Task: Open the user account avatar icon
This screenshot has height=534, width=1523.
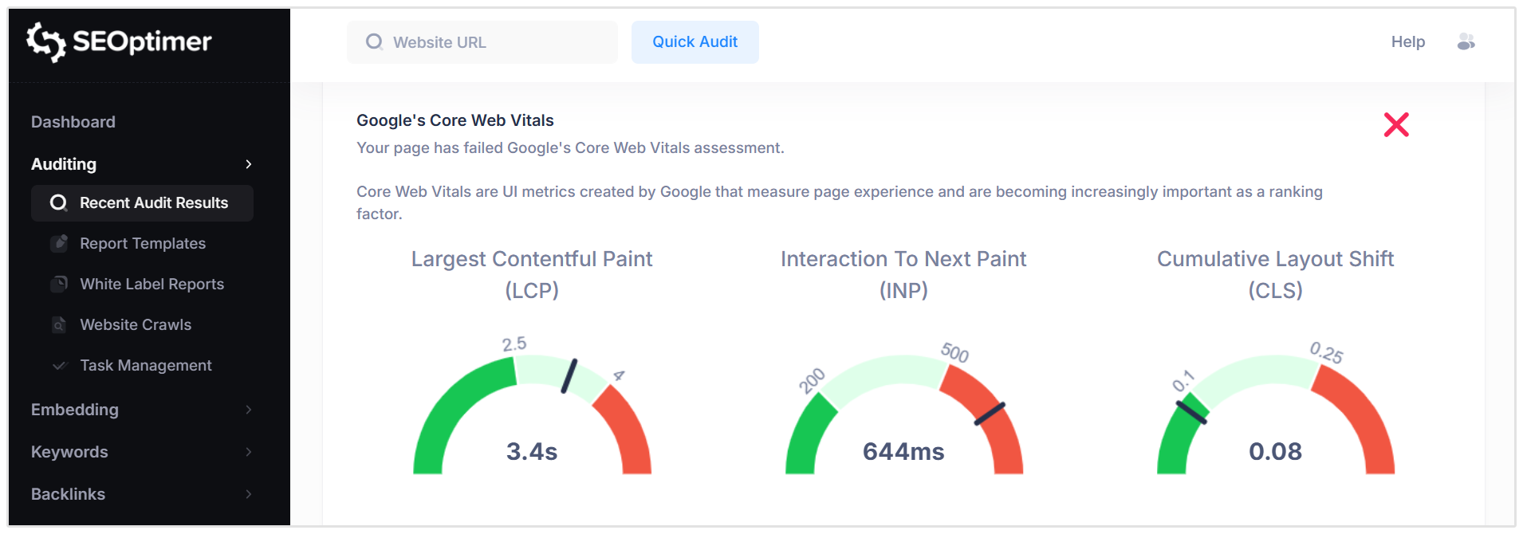Action: pyautogui.click(x=1466, y=41)
